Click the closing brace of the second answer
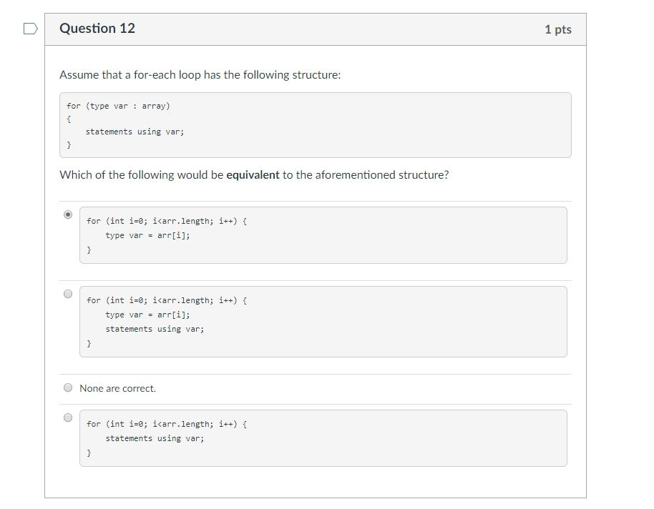 pos(89,343)
